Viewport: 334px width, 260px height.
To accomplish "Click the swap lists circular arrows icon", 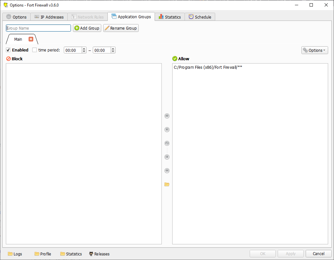I will pyautogui.click(x=167, y=143).
